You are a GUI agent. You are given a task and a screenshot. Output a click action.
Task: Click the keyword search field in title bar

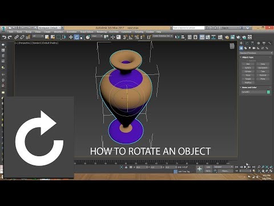click(188, 28)
